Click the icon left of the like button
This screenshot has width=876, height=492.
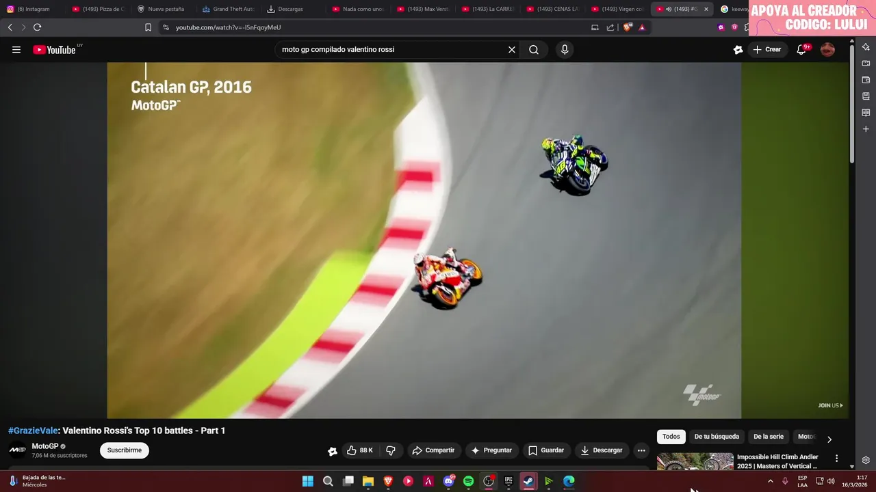tap(333, 451)
